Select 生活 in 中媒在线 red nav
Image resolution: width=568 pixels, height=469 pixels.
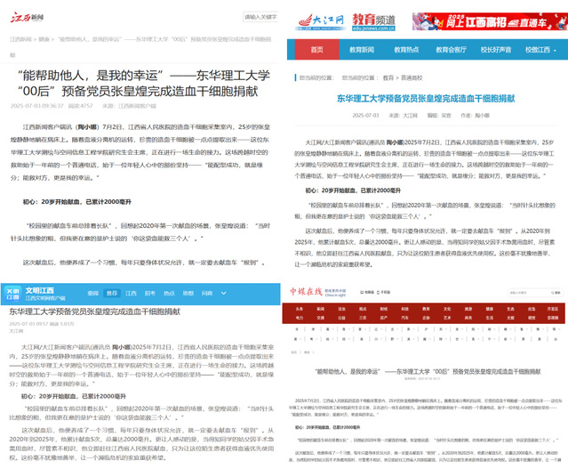click(x=490, y=318)
